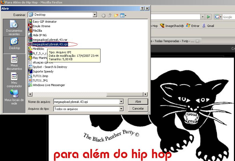Close the Todas Temporadas - Tvrip tab
This screenshot has height=161, width=235.
click(197, 41)
